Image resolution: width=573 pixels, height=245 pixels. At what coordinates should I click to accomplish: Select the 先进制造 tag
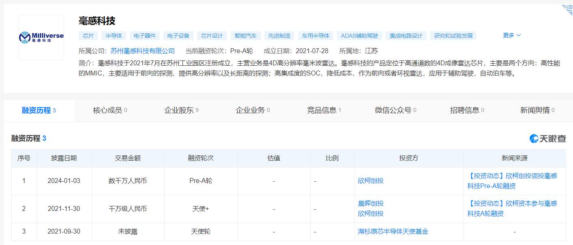coord(279,36)
